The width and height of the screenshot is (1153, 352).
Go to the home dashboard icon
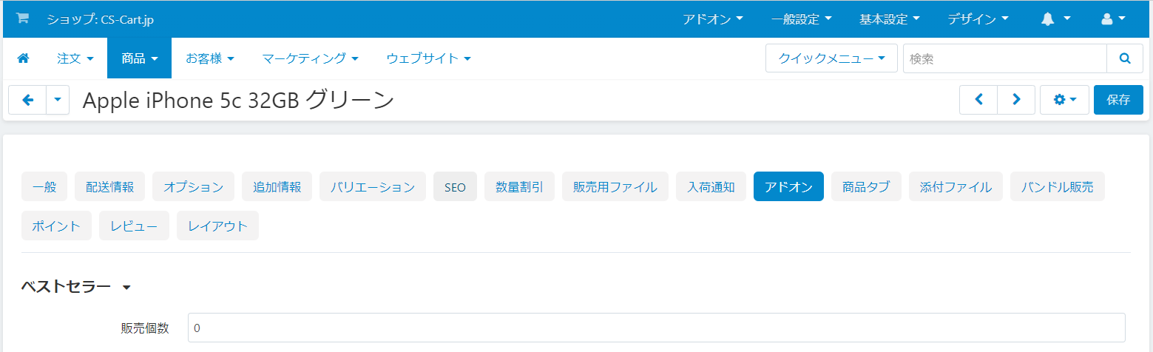point(23,58)
